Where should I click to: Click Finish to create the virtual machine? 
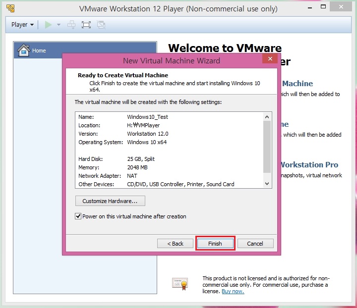215,244
